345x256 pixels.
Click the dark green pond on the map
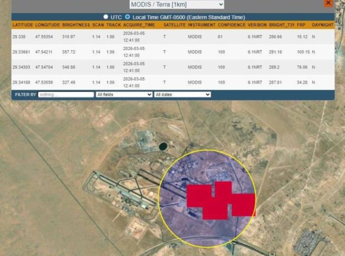coord(162,146)
